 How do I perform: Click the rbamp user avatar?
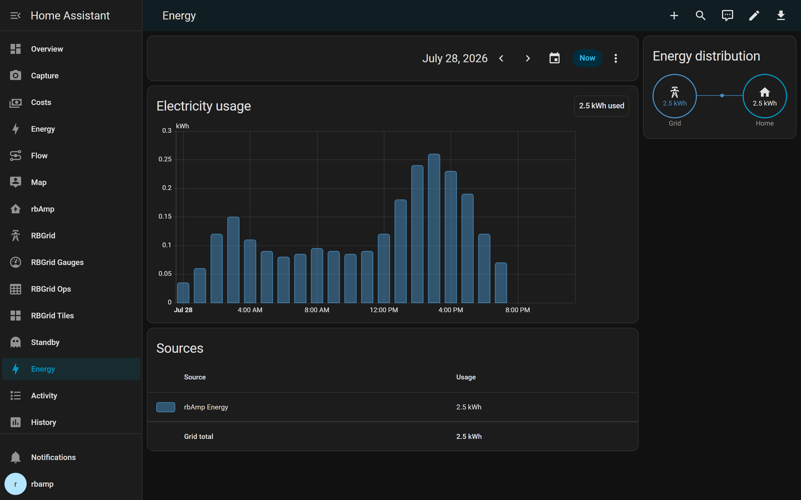point(15,484)
